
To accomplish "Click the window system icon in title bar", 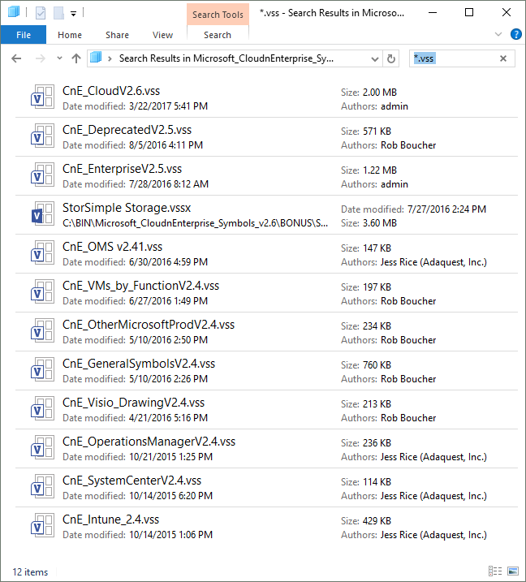I will pyautogui.click(x=14, y=12).
